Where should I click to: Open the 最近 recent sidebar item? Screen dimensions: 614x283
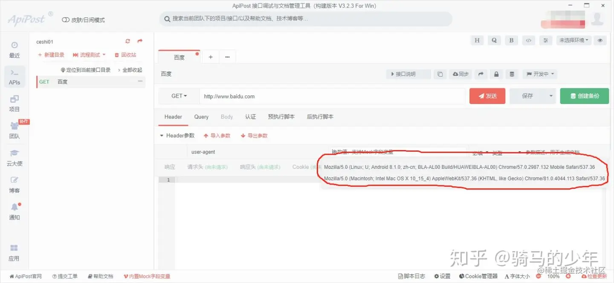(14, 50)
